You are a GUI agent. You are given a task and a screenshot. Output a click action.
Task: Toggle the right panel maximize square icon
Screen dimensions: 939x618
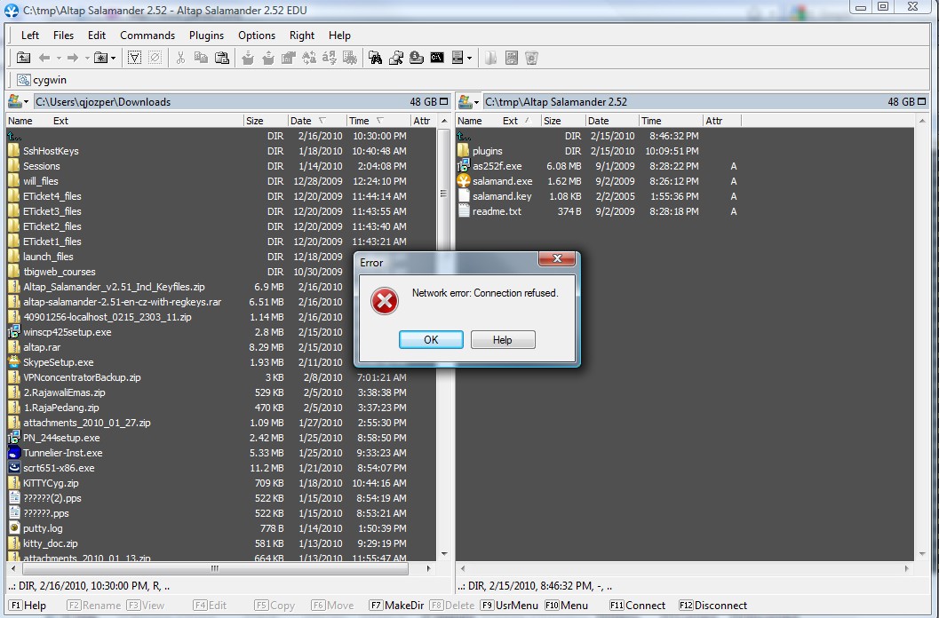click(921, 102)
